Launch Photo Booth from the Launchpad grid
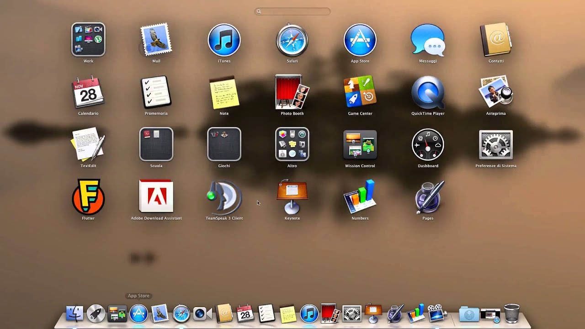The image size is (585, 329). click(x=292, y=93)
